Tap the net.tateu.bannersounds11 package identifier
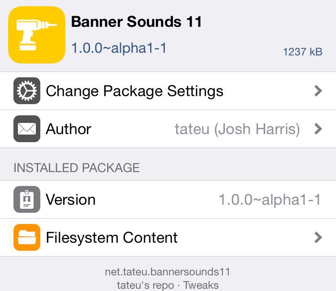The height and width of the screenshot is (291, 336). [168, 272]
